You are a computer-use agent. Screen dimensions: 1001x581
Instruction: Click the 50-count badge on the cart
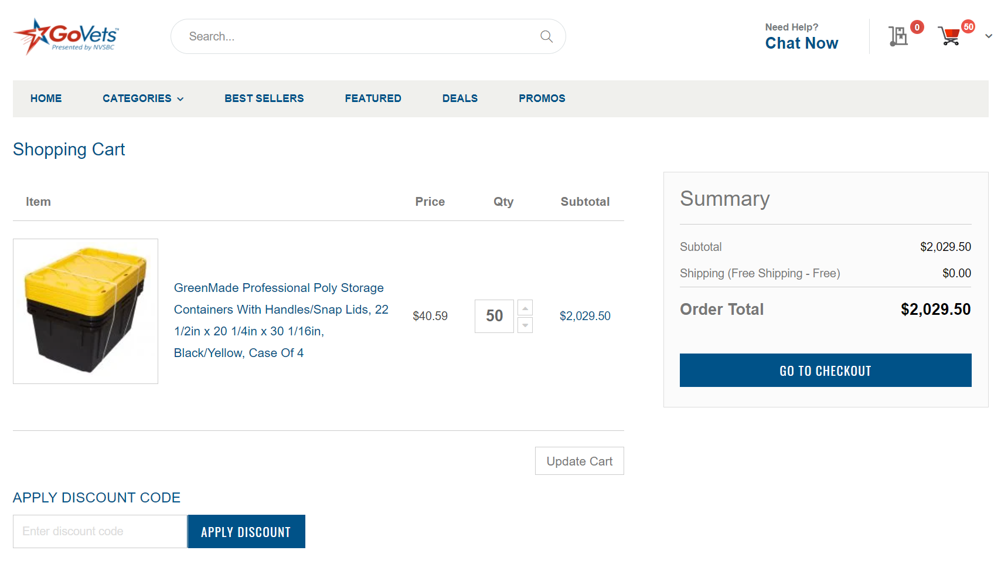coord(969,26)
